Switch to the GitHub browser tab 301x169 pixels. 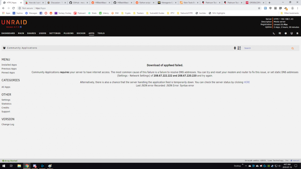click(79, 3)
